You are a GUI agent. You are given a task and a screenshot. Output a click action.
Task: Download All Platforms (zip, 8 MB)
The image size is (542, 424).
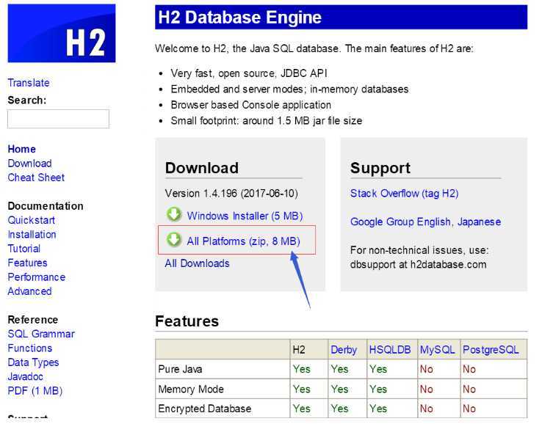[x=243, y=241]
